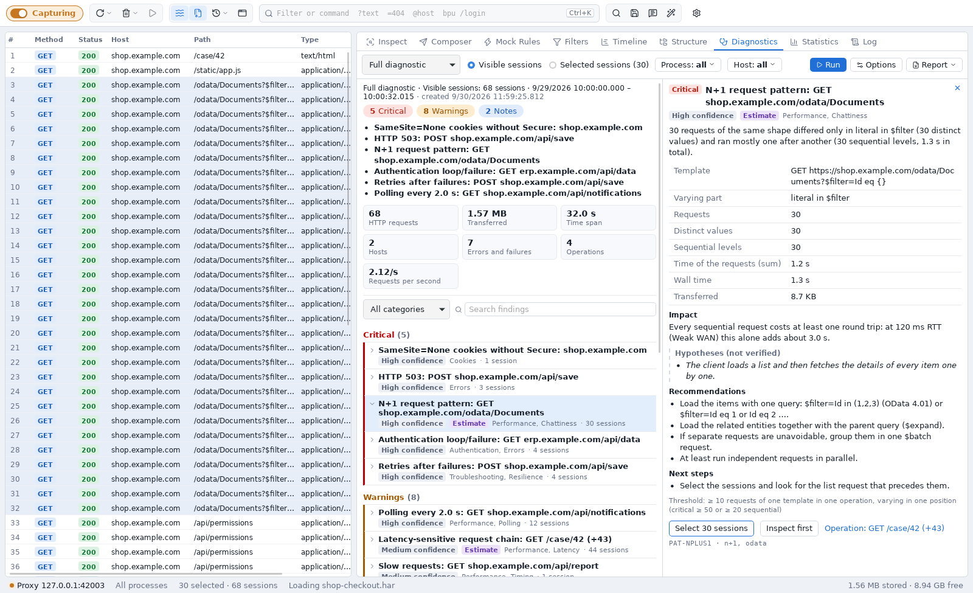Filter by the 2 Notes badge
The image size is (973, 593).
pyautogui.click(x=501, y=111)
